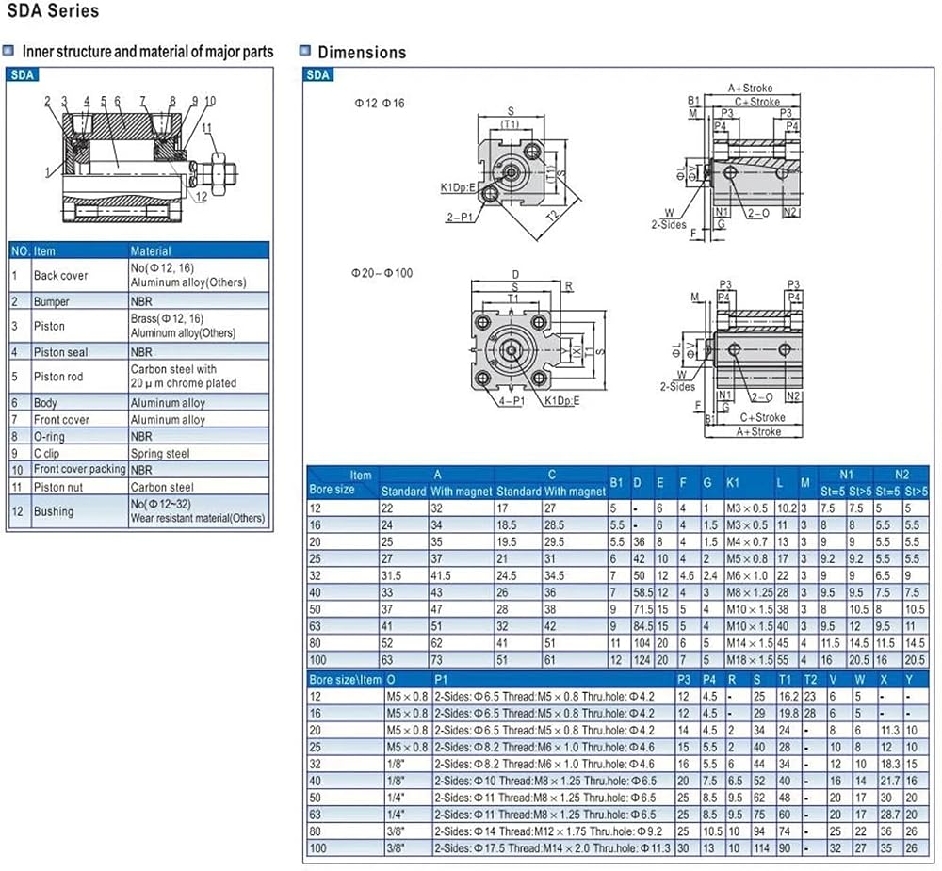The image size is (942, 871).
Task: Click the Φ12 Φ16 label
Action: pyautogui.click(x=380, y=104)
